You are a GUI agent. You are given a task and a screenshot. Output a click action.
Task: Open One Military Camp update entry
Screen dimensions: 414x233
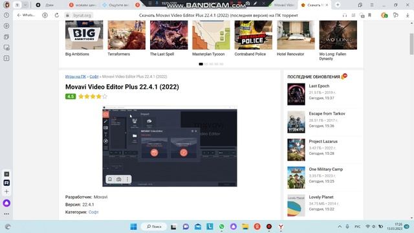coord(323,177)
